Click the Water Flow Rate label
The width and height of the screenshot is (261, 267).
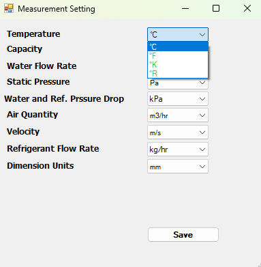(42, 66)
